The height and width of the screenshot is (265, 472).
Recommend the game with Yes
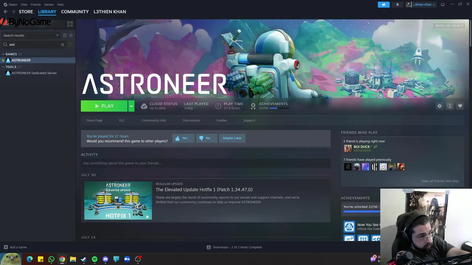pos(183,138)
